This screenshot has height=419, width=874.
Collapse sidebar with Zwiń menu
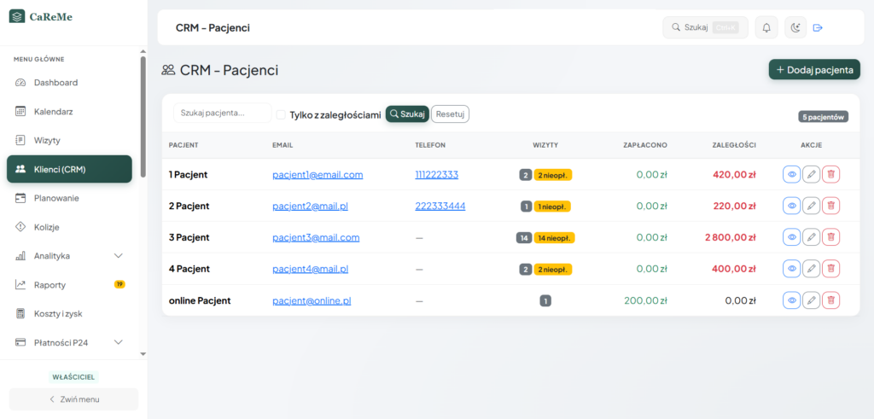73,399
